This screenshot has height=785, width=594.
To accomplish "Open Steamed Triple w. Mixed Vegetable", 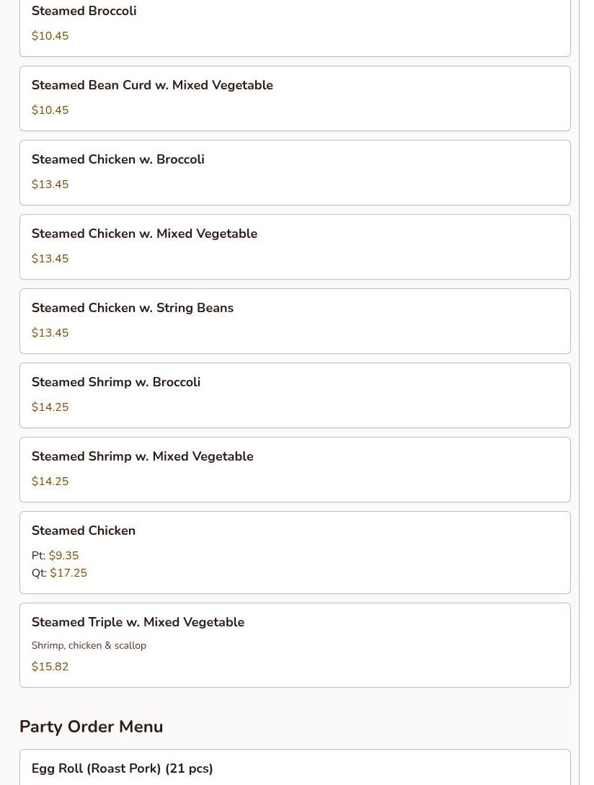I will (x=295, y=645).
